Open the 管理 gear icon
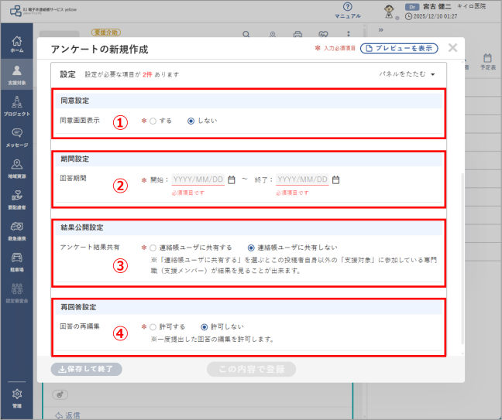Screen dimensions: 502x420 16,398
